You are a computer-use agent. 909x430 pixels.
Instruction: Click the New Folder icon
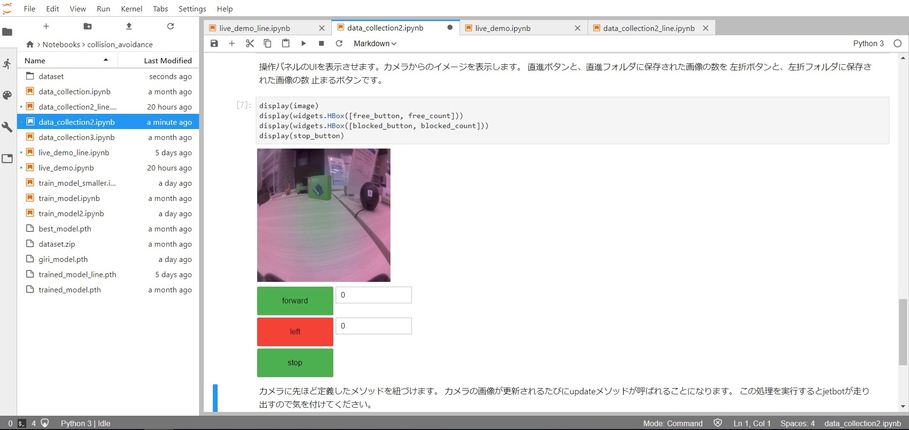[88, 26]
